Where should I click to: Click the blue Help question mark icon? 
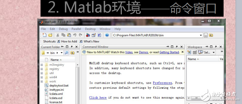107,35
